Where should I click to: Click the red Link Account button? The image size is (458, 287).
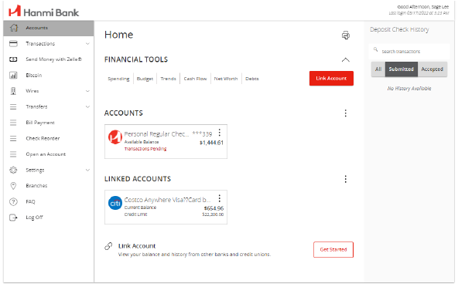(x=331, y=79)
